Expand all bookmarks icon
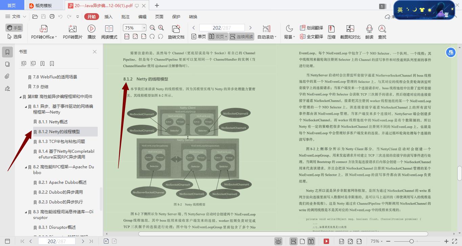This screenshot has height=246, width=462. click(x=24, y=63)
